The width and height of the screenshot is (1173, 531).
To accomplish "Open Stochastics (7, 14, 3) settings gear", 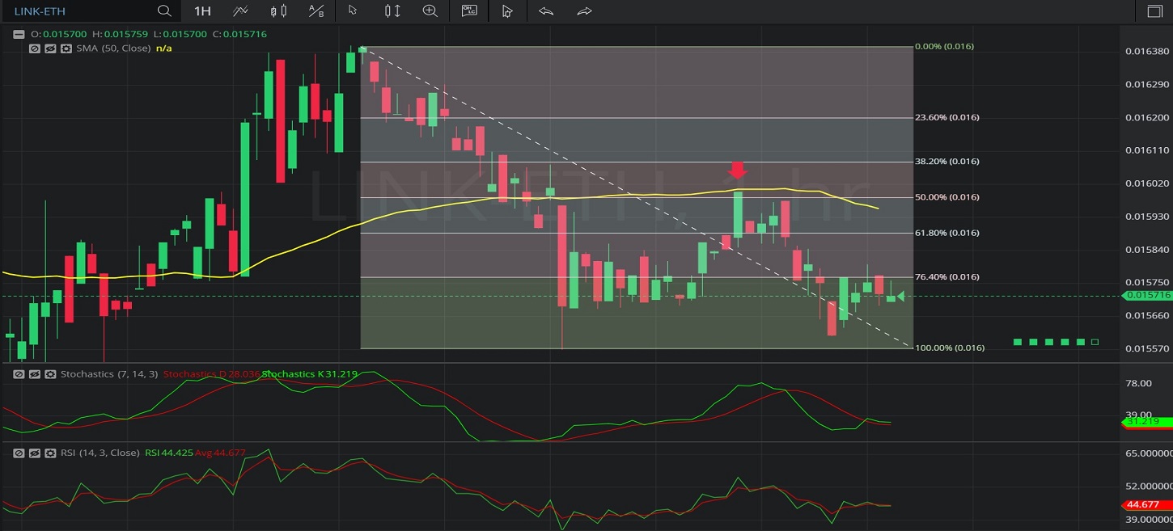I will (x=50, y=374).
